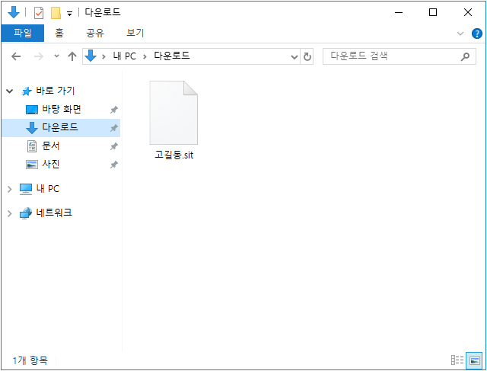Select 바로 가기 in the navigation pane
Viewport: 487px width, 371px height.
(56, 91)
